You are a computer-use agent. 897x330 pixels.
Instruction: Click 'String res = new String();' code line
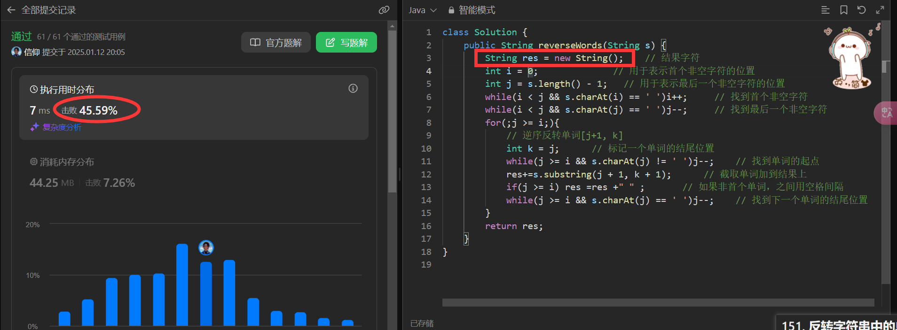pos(554,58)
